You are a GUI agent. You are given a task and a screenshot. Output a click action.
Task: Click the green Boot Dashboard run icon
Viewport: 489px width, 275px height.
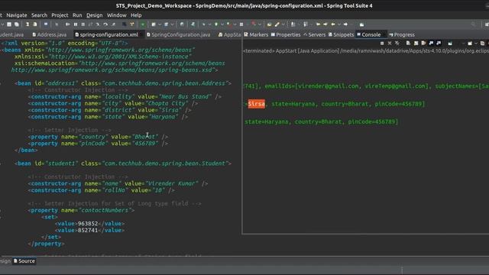143,24
